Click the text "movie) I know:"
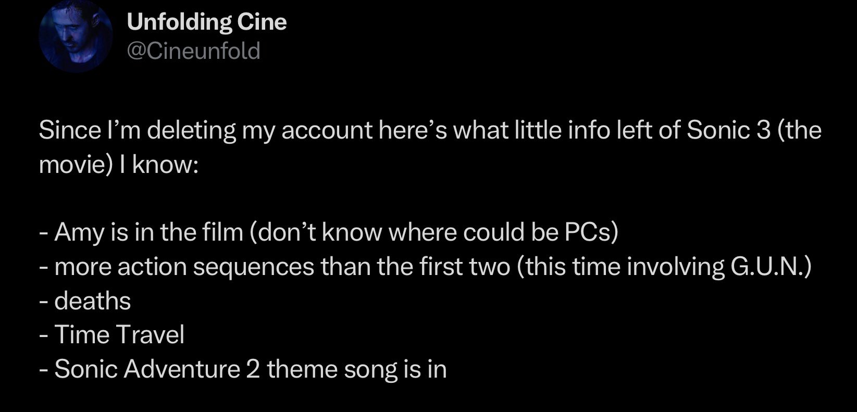 [x=119, y=165]
